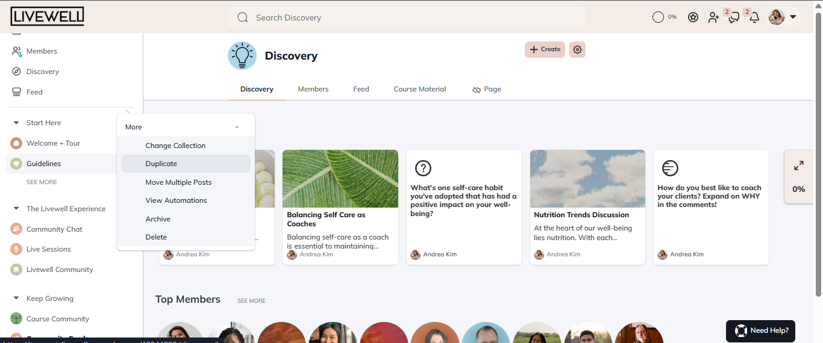Click SEE MORE next to Top Members
Screen dimensions: 823x343
[x=251, y=301]
